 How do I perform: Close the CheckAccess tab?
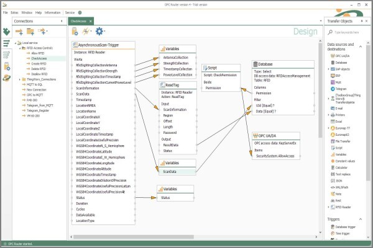(90, 21)
